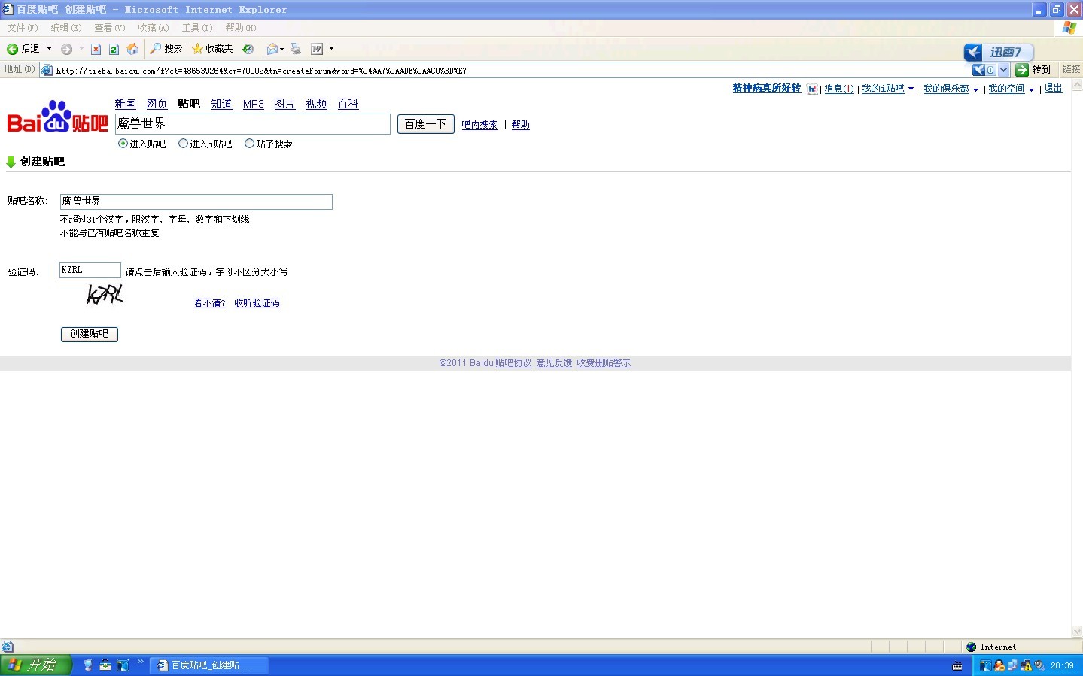Open the 收藏(A) menu

click(x=154, y=28)
